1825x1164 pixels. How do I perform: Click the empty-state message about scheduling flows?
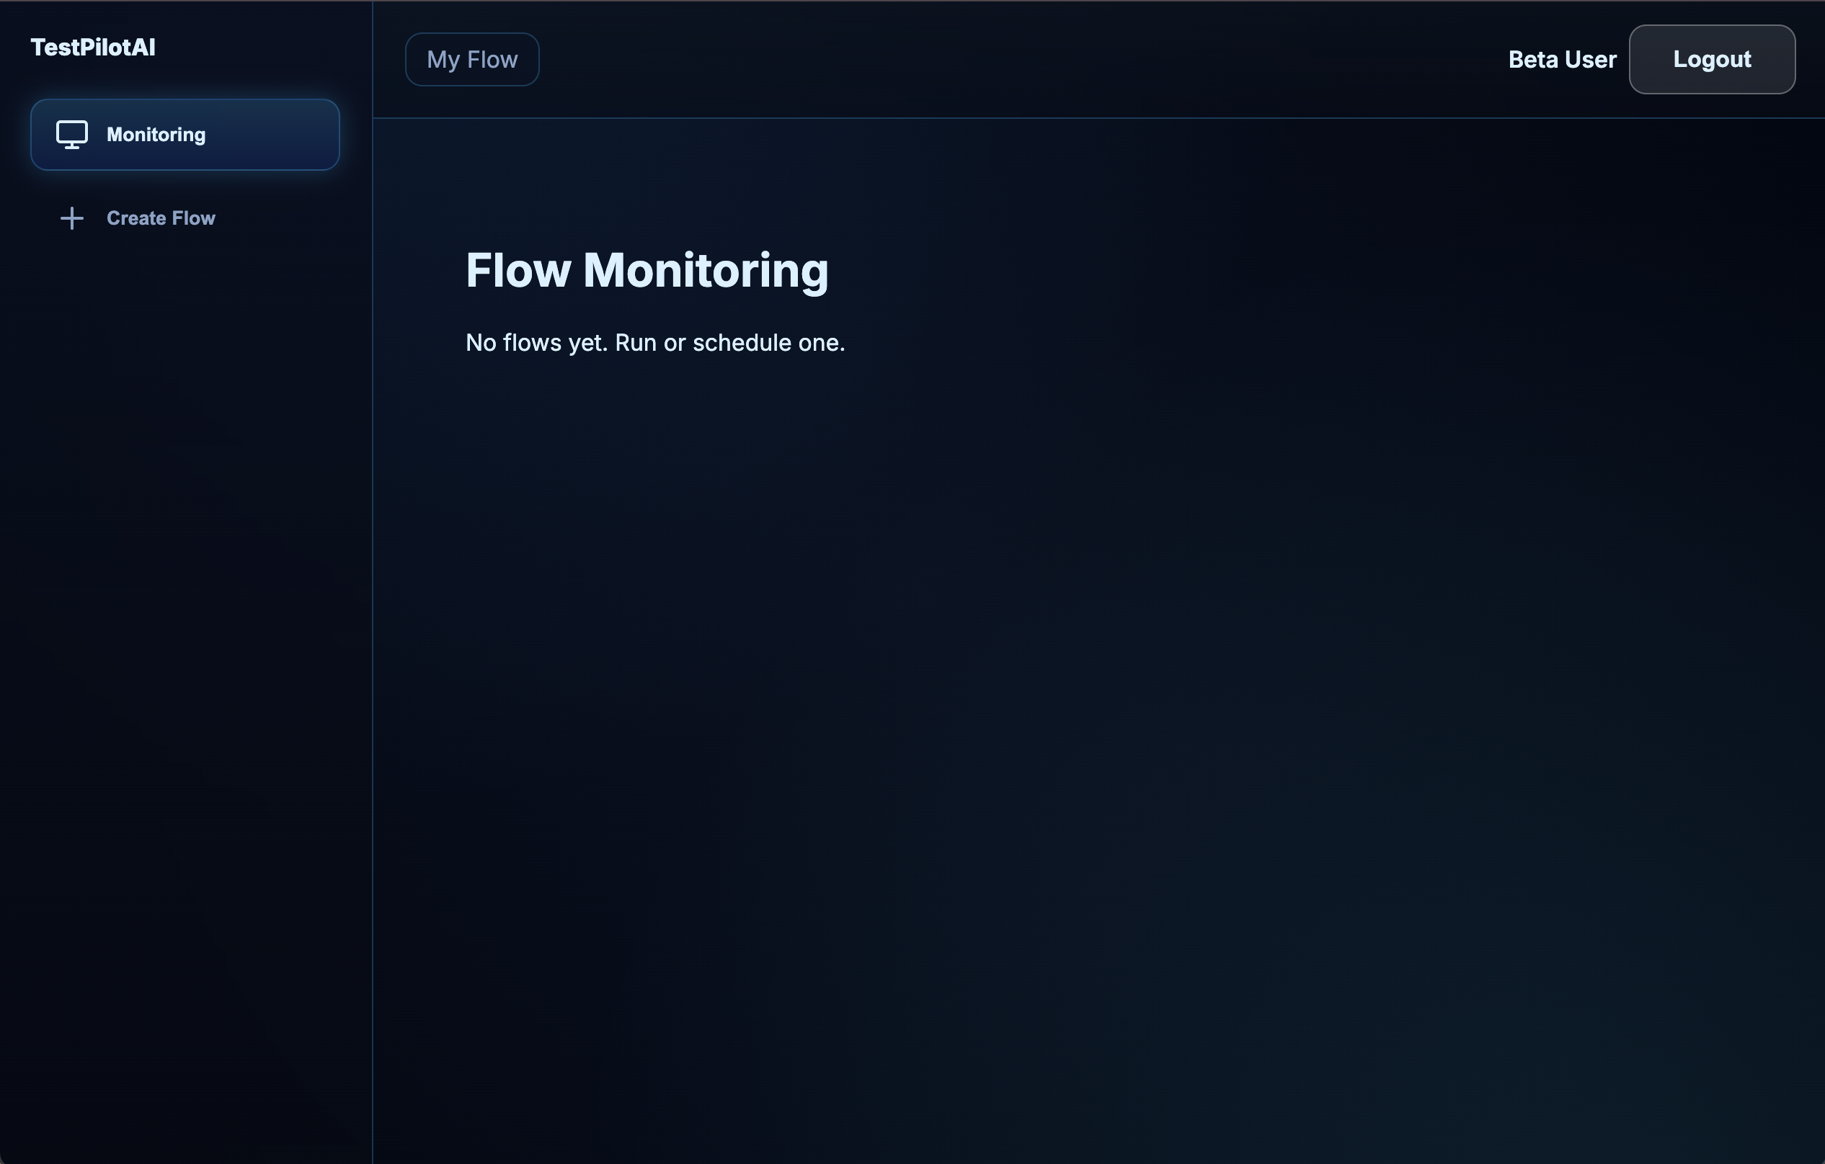[654, 342]
